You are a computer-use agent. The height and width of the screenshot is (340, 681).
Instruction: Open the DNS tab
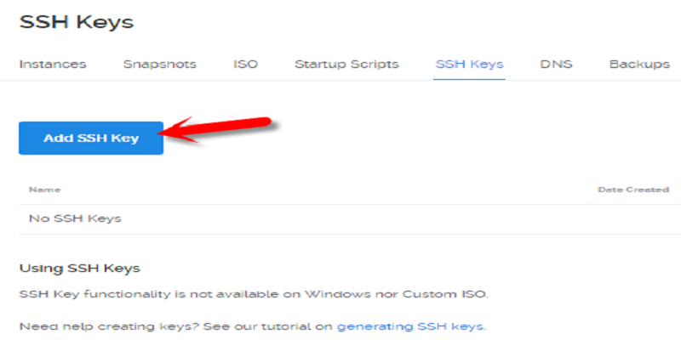(x=557, y=65)
